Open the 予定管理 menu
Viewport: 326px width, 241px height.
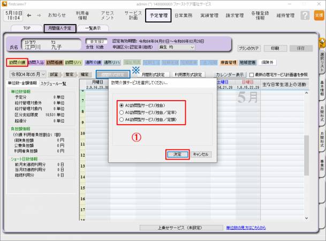[159, 16]
